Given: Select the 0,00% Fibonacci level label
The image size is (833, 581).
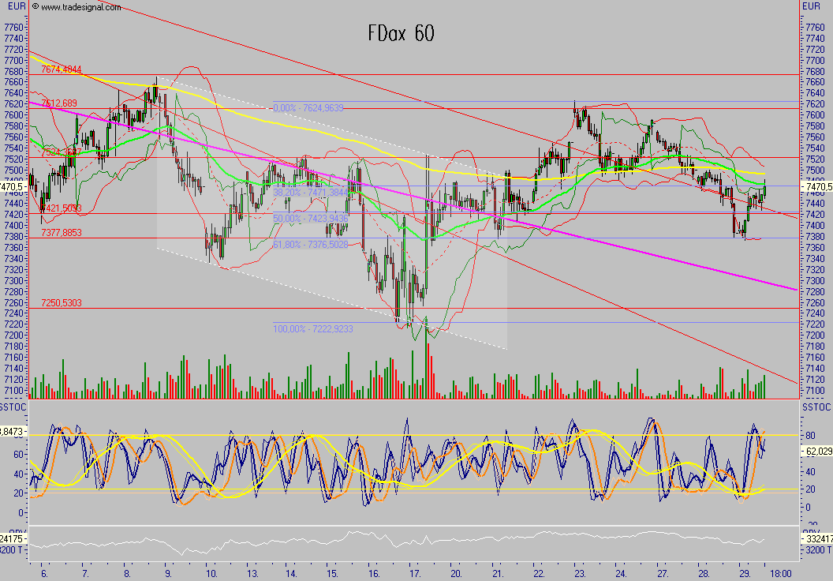Looking at the screenshot, I should pyautogui.click(x=308, y=108).
